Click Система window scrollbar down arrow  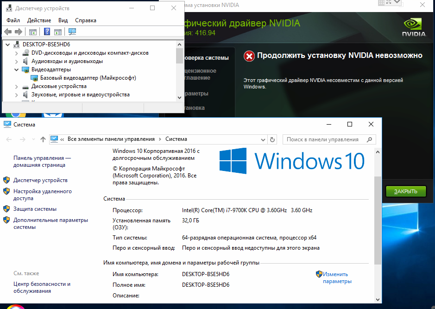pyautogui.click(x=378, y=300)
